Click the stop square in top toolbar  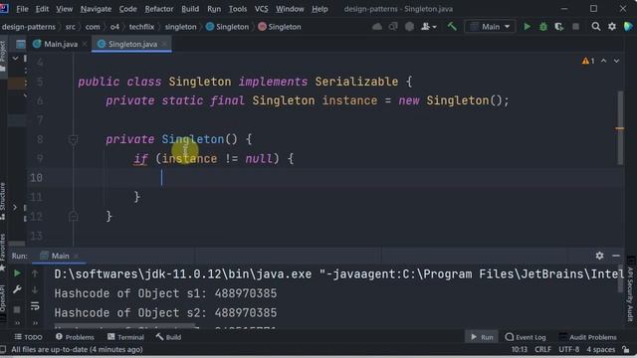click(x=575, y=27)
